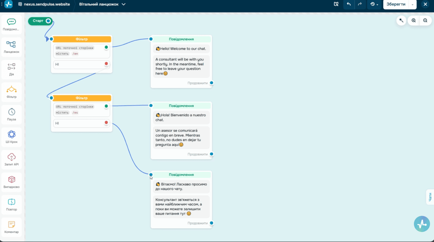
Task: Click Ukrainian message Продовжити output connector
Action: pyautogui.click(x=212, y=223)
